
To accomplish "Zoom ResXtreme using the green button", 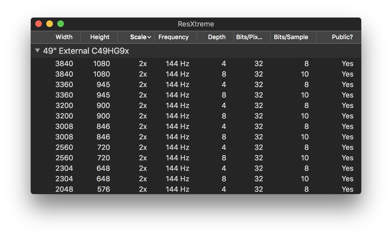I will click(61, 24).
